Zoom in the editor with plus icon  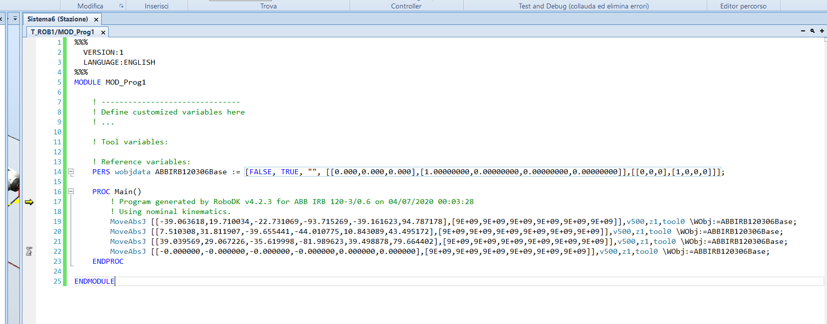(822, 31)
